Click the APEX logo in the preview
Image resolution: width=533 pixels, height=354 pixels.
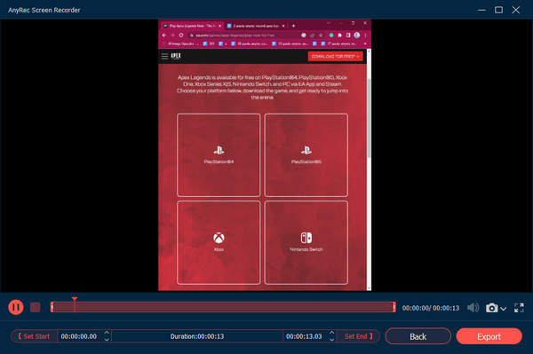176,56
